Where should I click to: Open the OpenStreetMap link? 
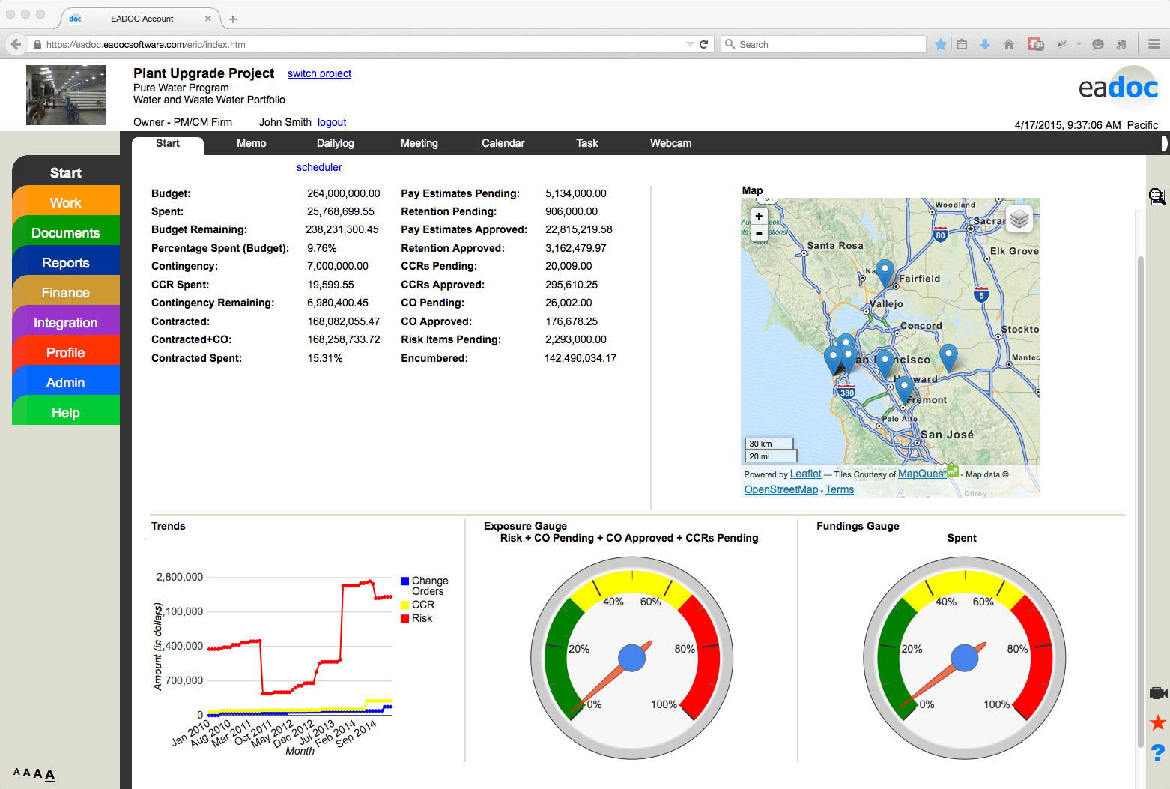pos(781,489)
